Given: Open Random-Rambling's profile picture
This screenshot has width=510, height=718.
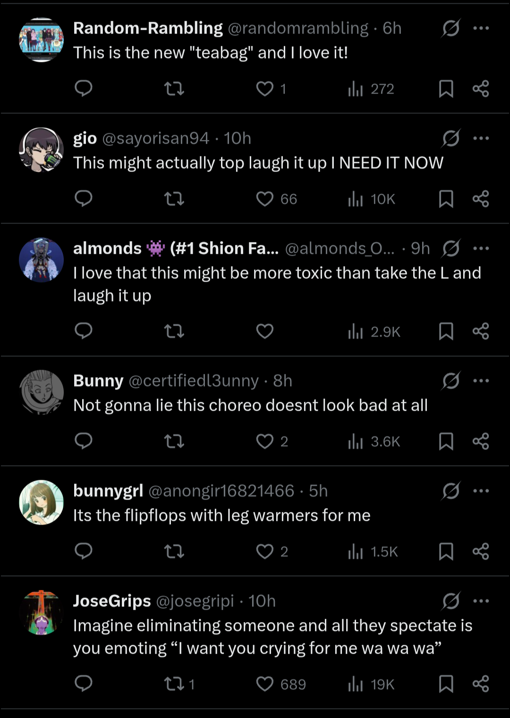Looking at the screenshot, I should (41, 40).
